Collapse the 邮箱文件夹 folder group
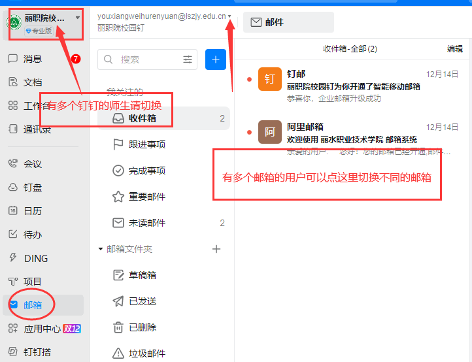The width and height of the screenshot is (472, 362). click(101, 249)
